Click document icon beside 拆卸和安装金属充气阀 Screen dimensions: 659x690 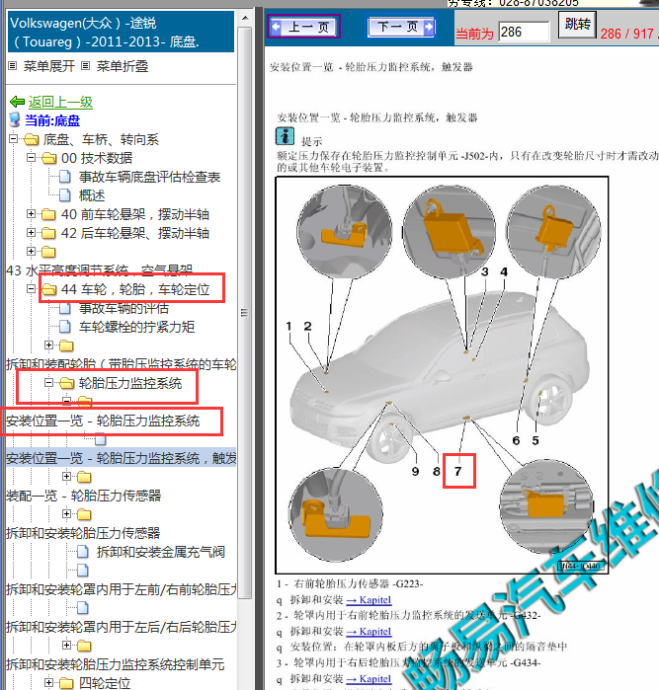pos(82,552)
